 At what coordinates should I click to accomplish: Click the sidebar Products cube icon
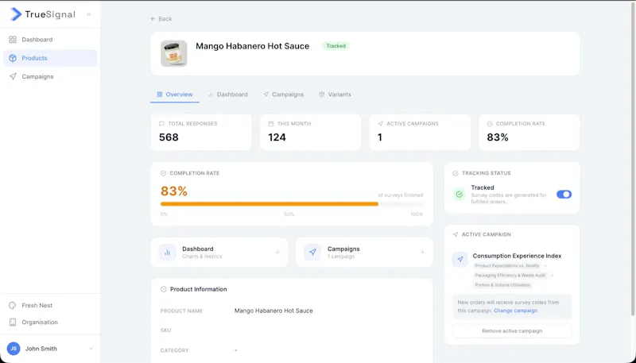coord(13,58)
